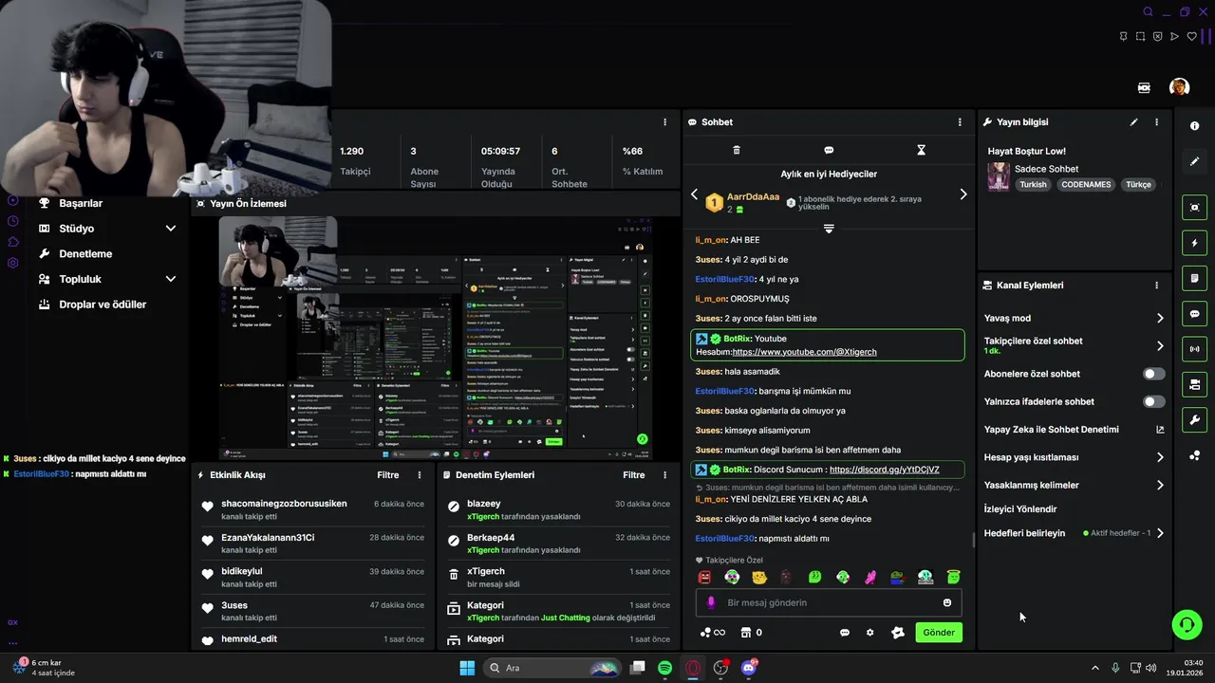Click the heart icon in browser toolbar

pyautogui.click(x=1191, y=36)
